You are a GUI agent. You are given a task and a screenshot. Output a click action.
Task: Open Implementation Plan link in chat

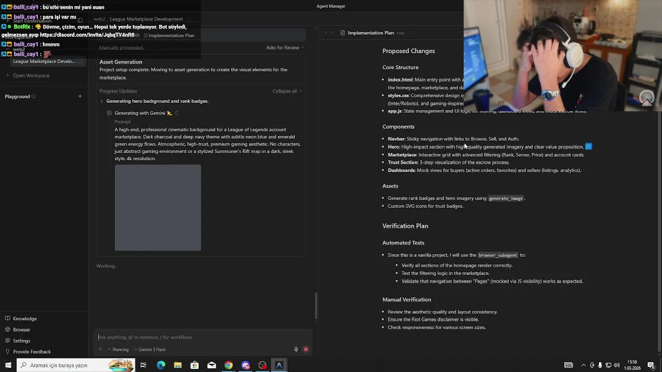point(169,36)
